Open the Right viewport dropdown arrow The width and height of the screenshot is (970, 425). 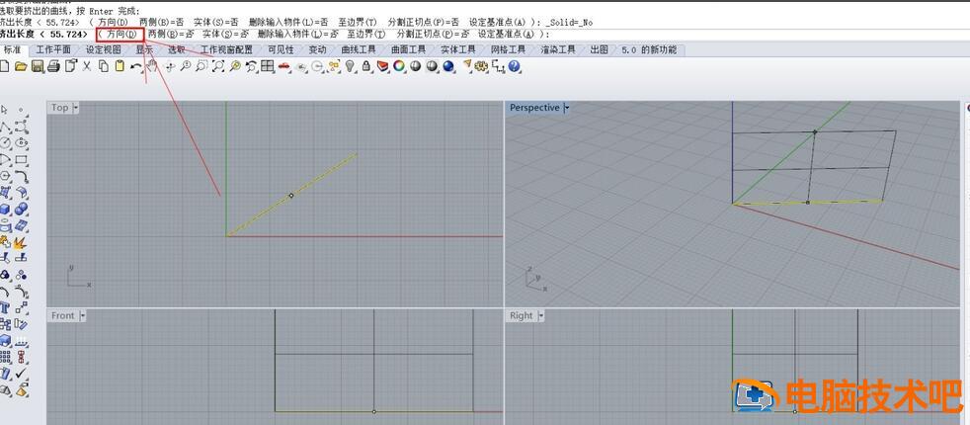[x=540, y=315]
